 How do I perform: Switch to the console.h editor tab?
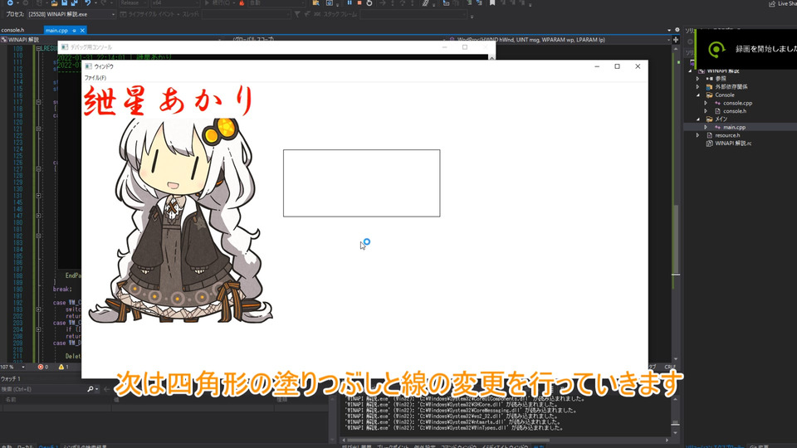tap(13, 30)
